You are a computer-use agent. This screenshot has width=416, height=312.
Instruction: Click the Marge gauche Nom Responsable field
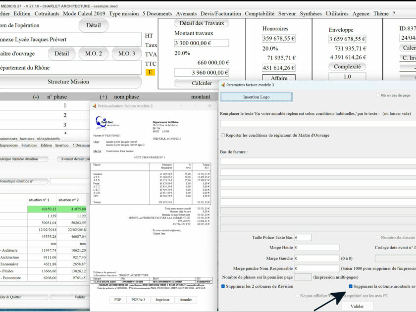pyautogui.click(x=317, y=268)
